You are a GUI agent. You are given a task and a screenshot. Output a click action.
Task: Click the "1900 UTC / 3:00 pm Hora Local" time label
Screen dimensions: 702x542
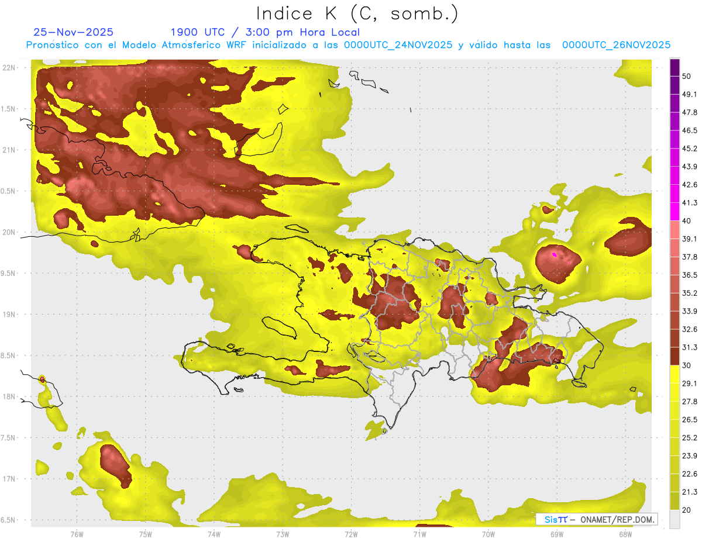(x=265, y=32)
